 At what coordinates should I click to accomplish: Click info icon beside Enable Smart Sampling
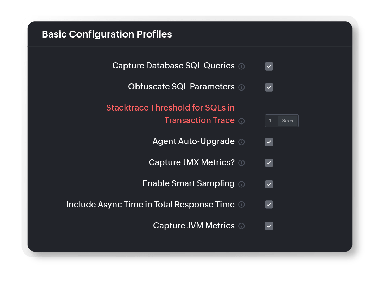pos(241,184)
